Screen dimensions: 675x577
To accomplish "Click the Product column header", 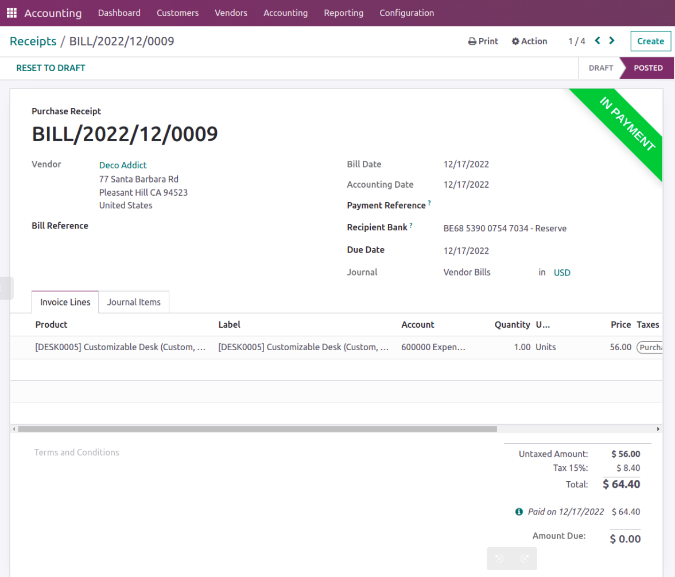I will click(x=51, y=325).
